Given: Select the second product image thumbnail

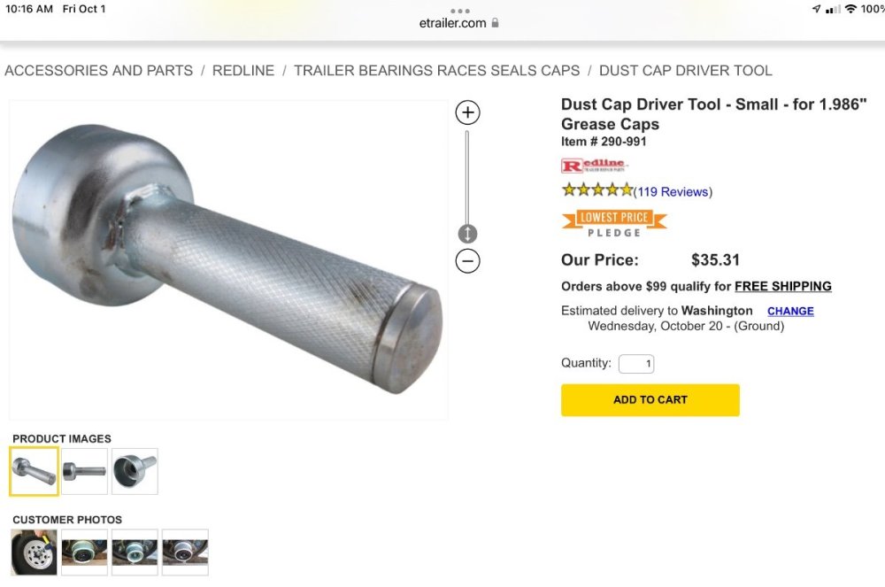Looking at the screenshot, I should [x=84, y=471].
